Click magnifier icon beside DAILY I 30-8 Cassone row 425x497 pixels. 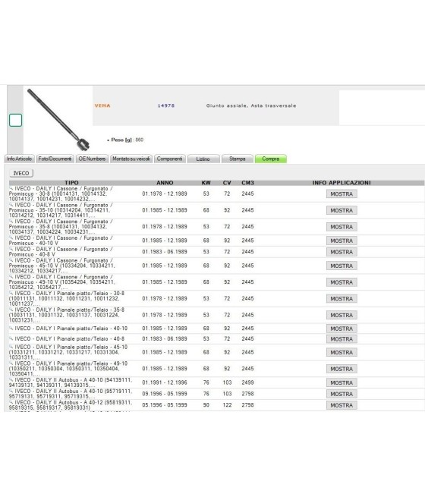coord(11,188)
